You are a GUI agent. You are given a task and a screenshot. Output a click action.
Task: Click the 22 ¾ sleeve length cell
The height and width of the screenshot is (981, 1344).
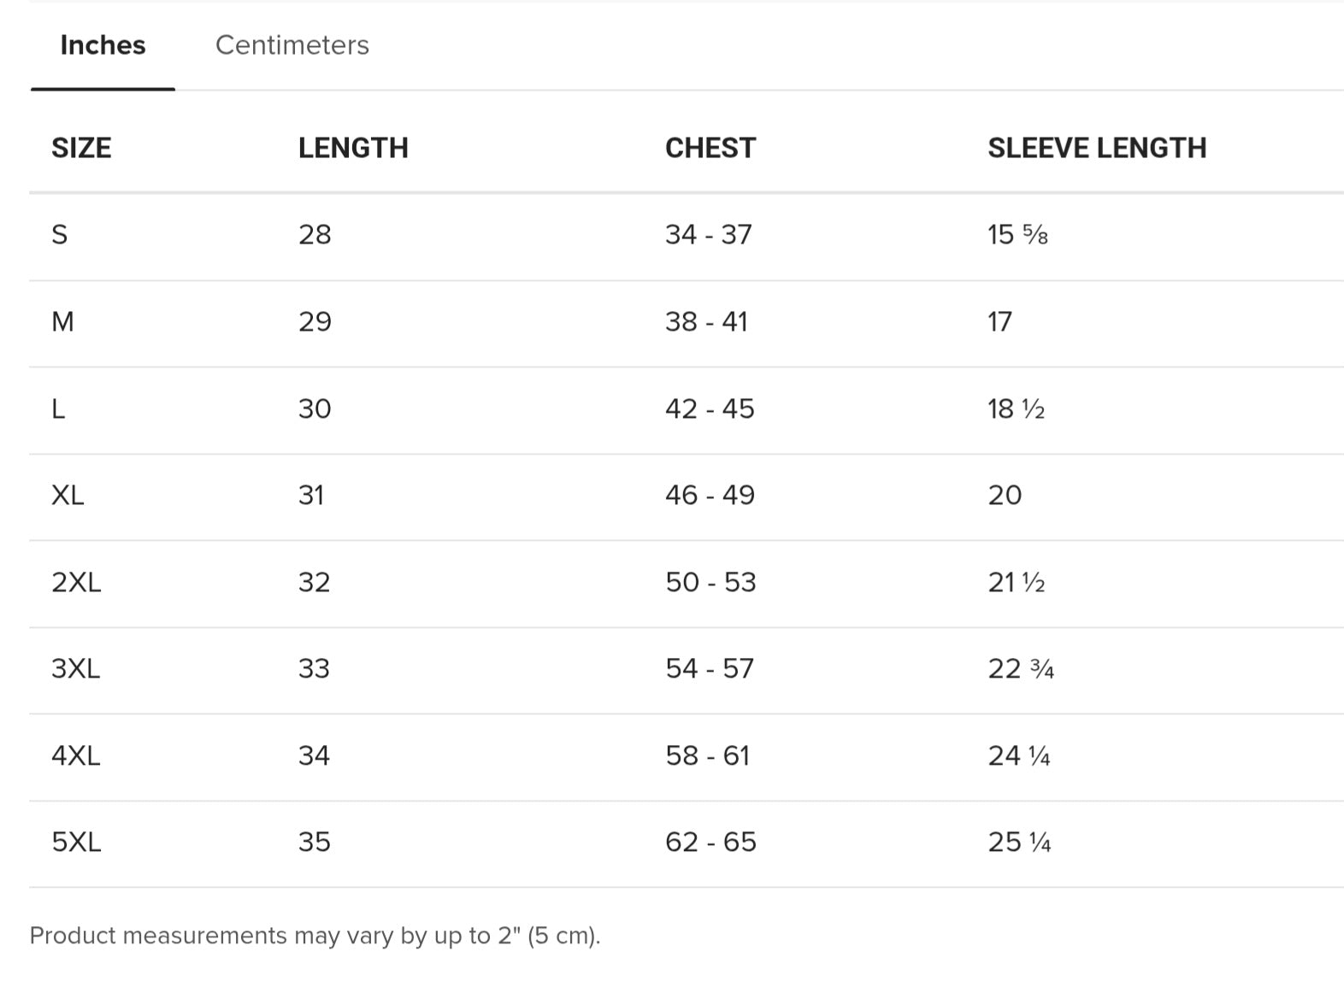1021,669
